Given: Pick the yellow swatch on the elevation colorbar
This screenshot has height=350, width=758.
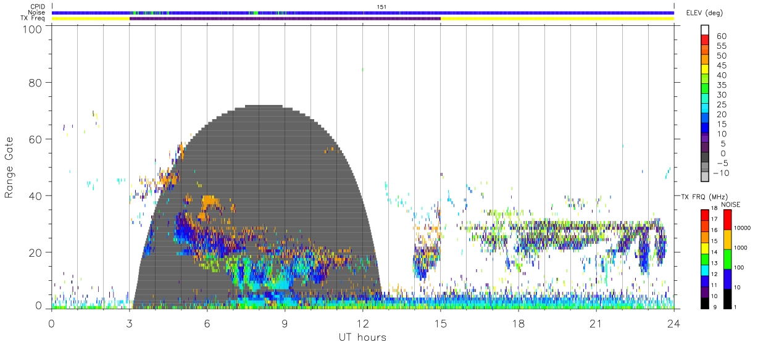Looking at the screenshot, I should 705,69.
